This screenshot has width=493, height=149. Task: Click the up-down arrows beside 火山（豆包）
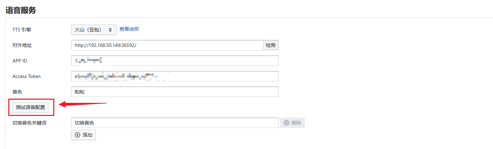point(110,30)
